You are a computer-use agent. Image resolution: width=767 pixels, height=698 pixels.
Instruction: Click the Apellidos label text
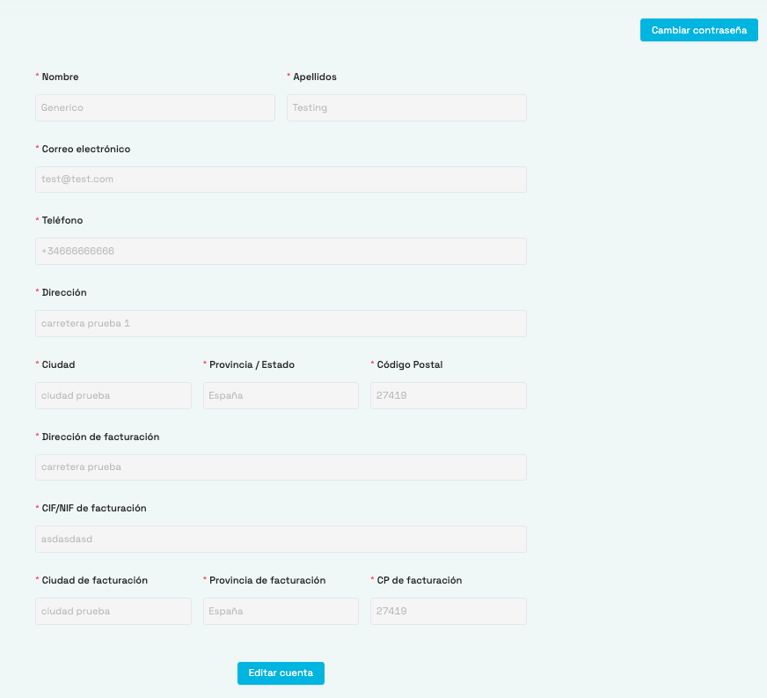click(x=315, y=77)
